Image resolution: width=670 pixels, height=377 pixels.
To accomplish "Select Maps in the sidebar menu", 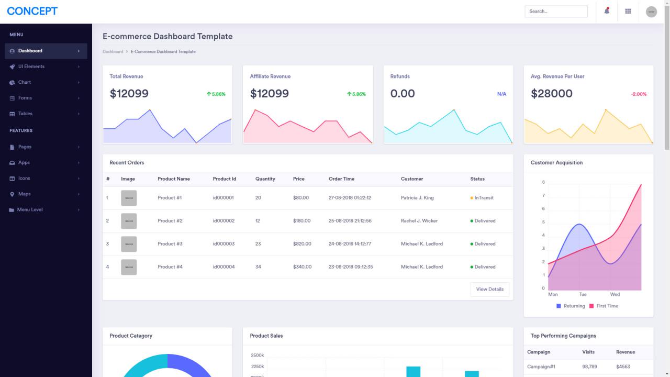I will (x=46, y=194).
